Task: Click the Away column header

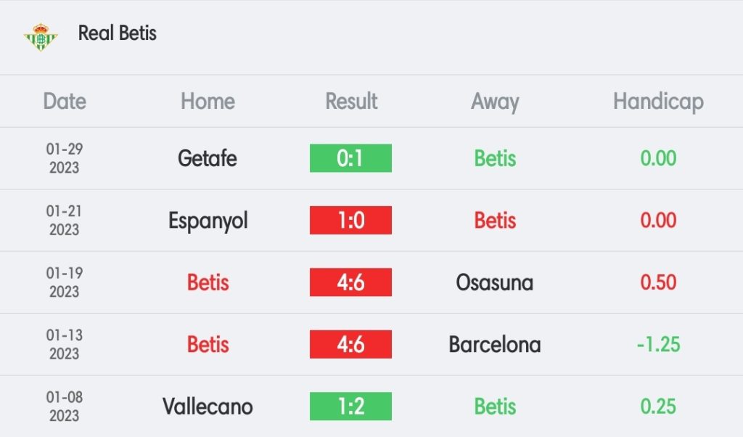Action: tap(495, 102)
